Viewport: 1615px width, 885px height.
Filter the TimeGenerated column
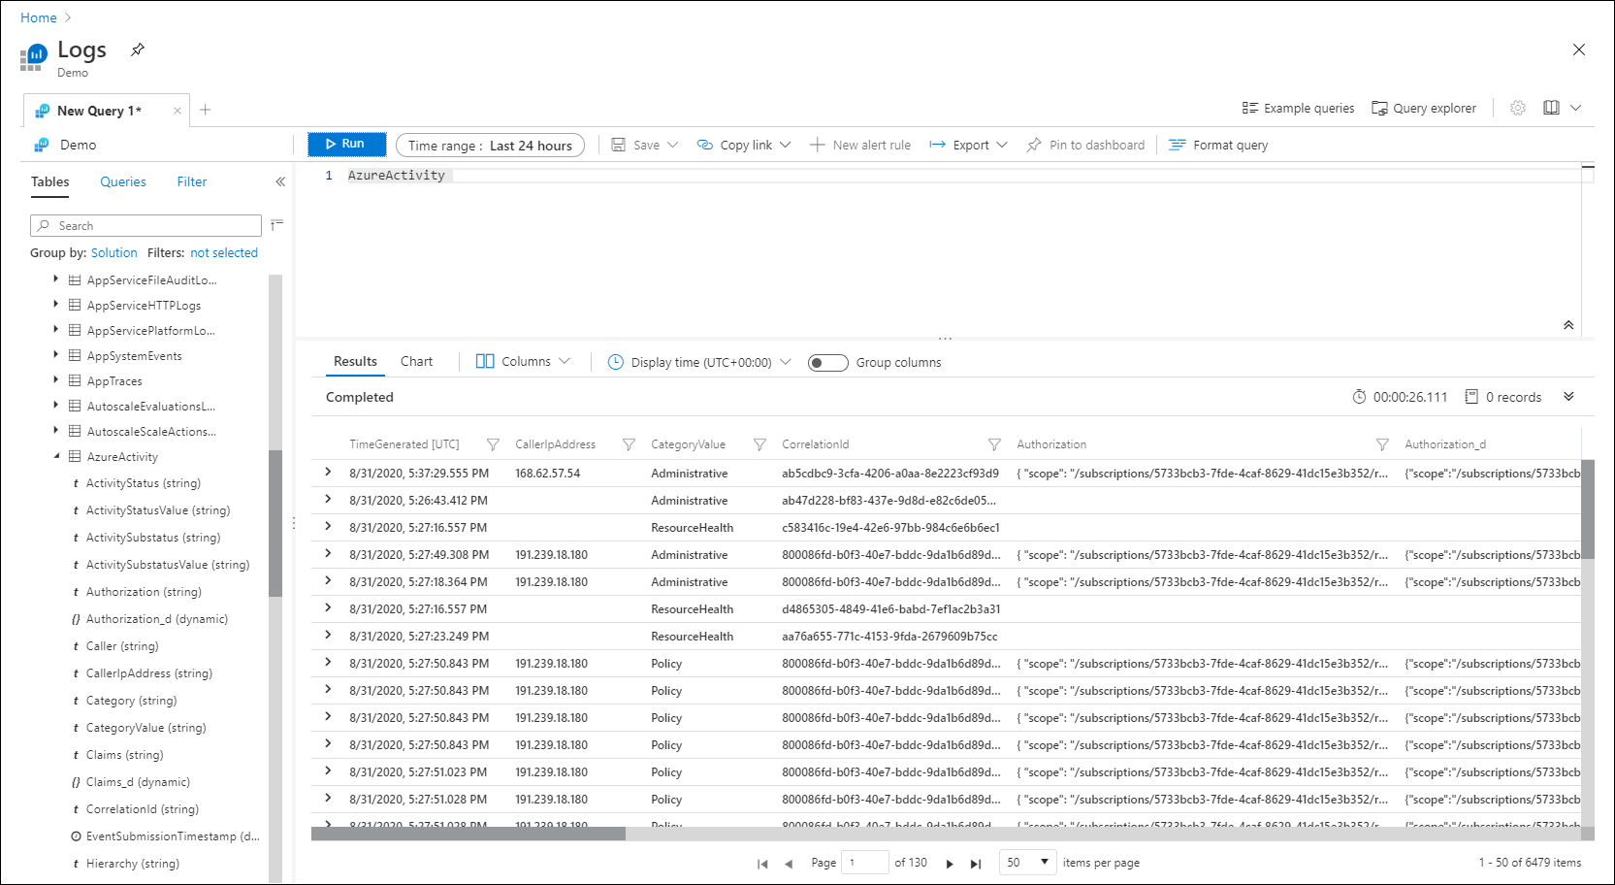coord(493,444)
